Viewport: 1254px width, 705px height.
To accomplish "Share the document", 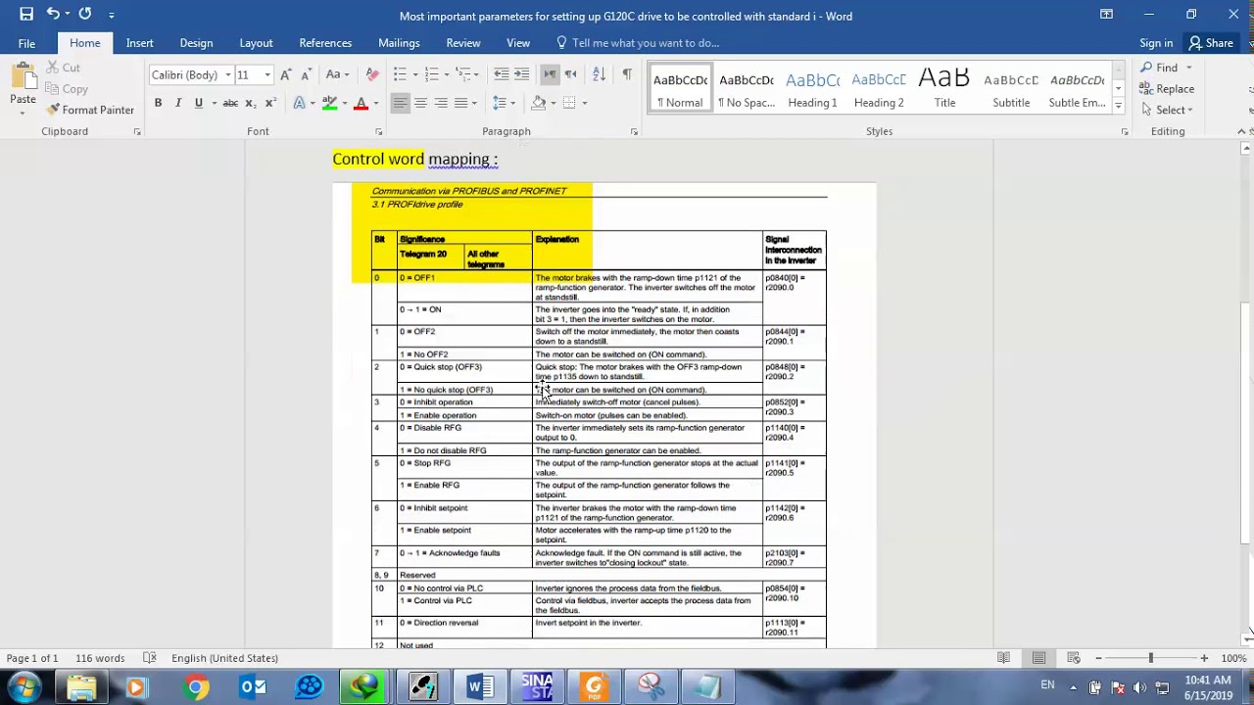I will click(1211, 43).
